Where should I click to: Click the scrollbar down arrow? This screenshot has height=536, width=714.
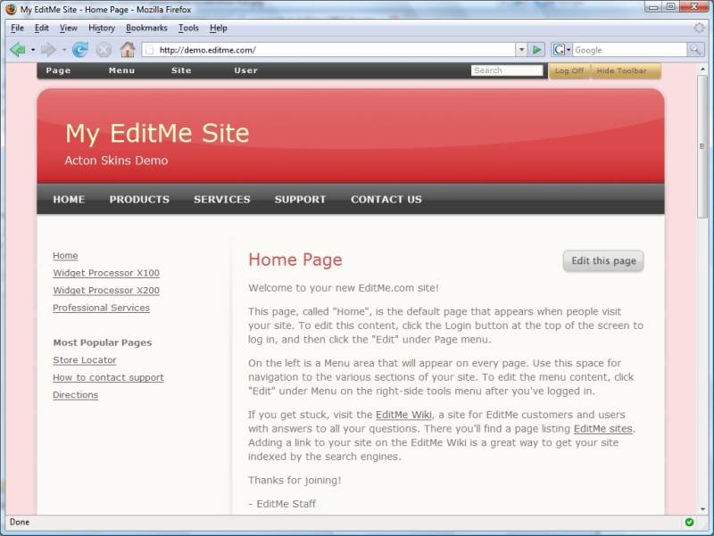click(702, 509)
